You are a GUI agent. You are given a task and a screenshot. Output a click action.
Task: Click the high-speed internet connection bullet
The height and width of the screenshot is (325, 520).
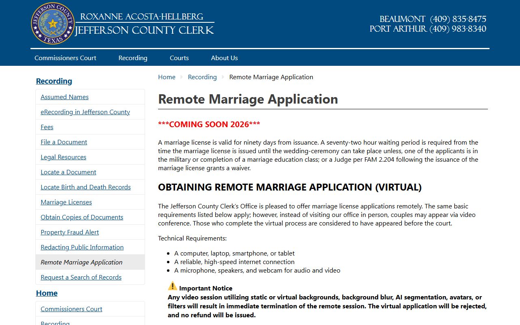point(234,262)
